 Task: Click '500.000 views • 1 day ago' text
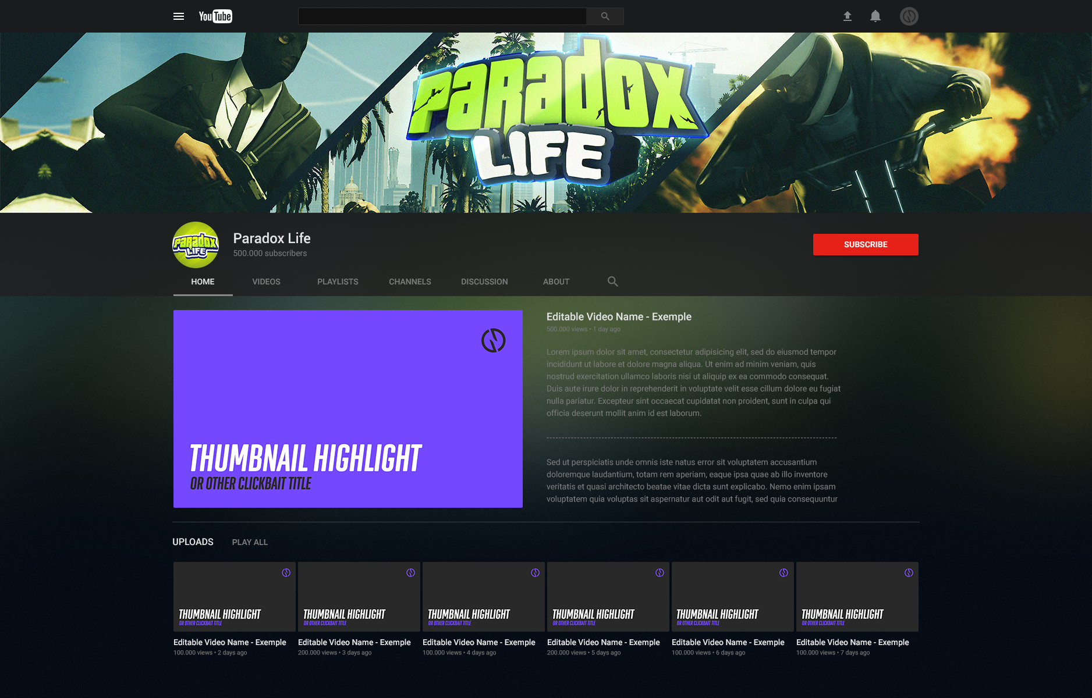click(583, 329)
